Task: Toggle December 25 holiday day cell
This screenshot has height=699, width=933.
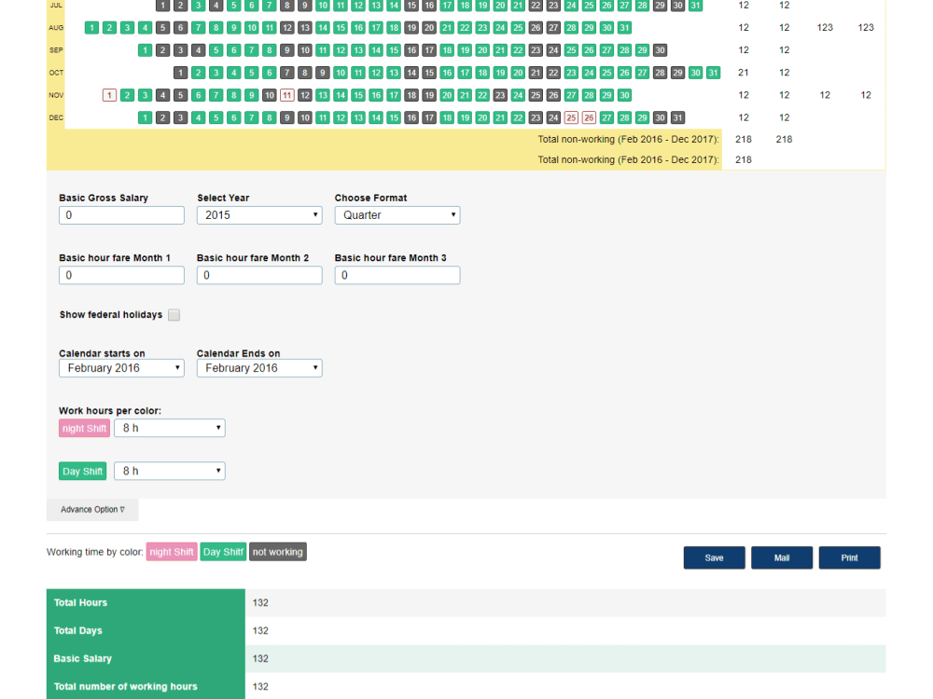Action: point(571,117)
